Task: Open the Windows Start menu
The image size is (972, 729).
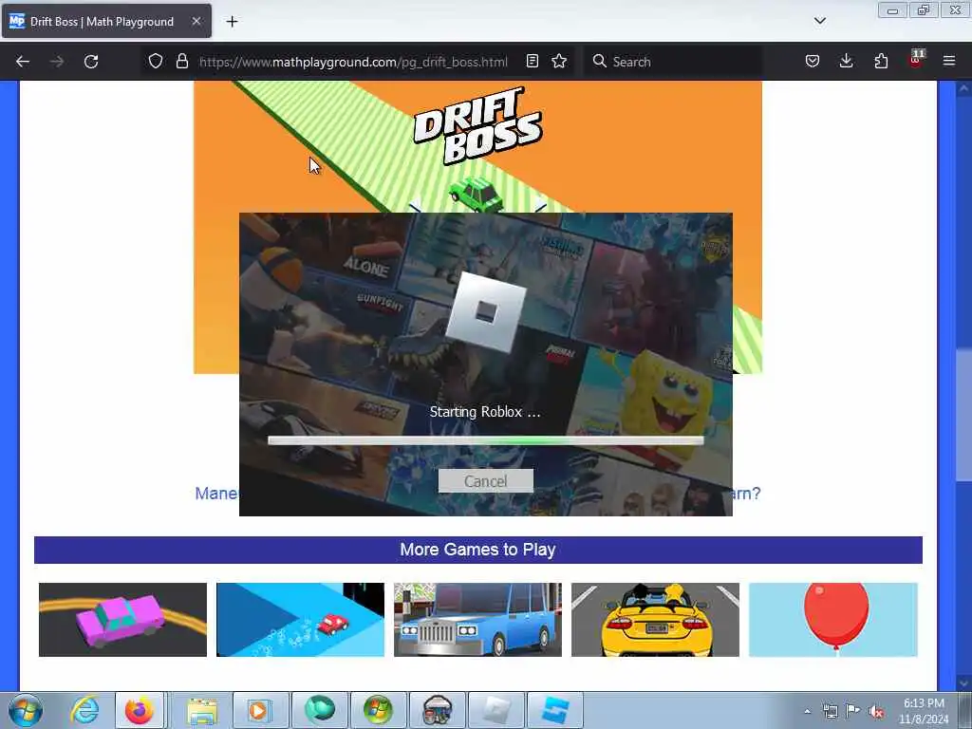Action: 25,710
